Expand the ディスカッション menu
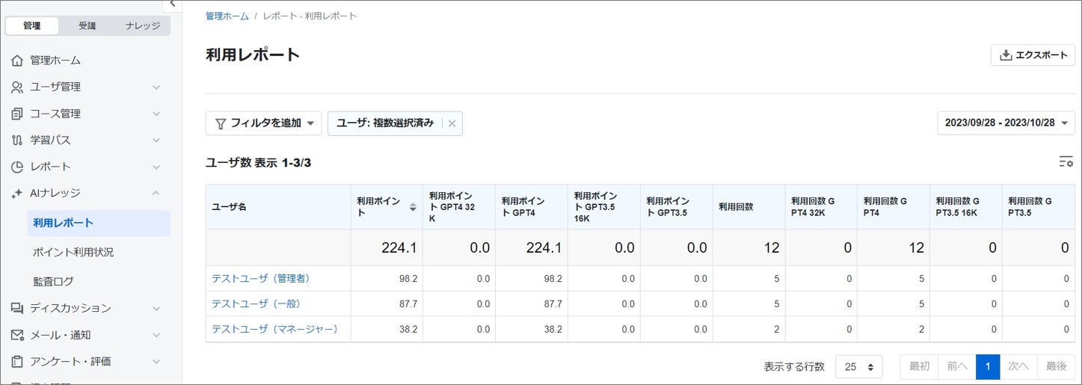Viewport: 1082px width, 385px height. point(156,309)
